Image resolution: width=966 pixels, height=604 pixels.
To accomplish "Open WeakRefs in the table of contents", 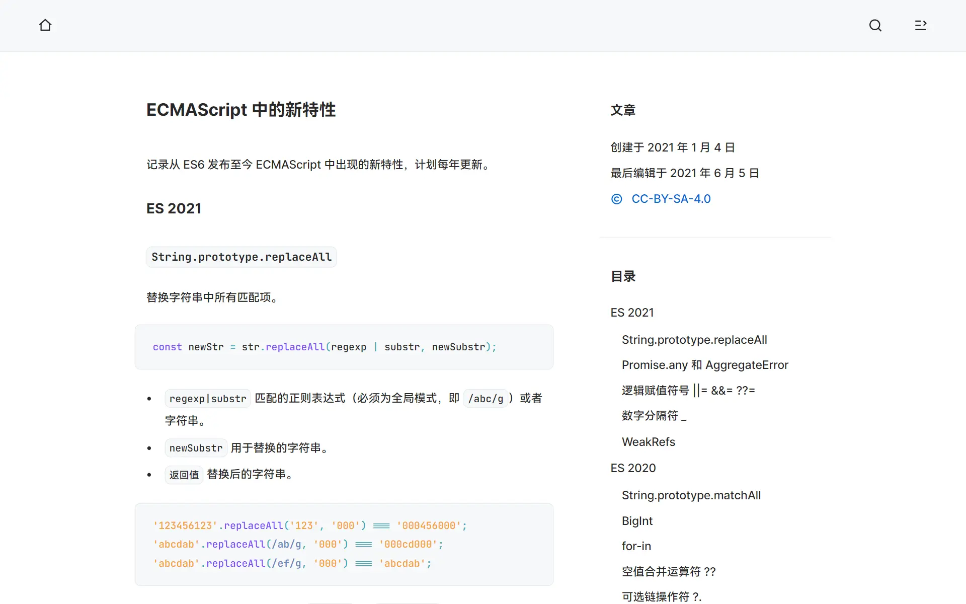I will (648, 442).
